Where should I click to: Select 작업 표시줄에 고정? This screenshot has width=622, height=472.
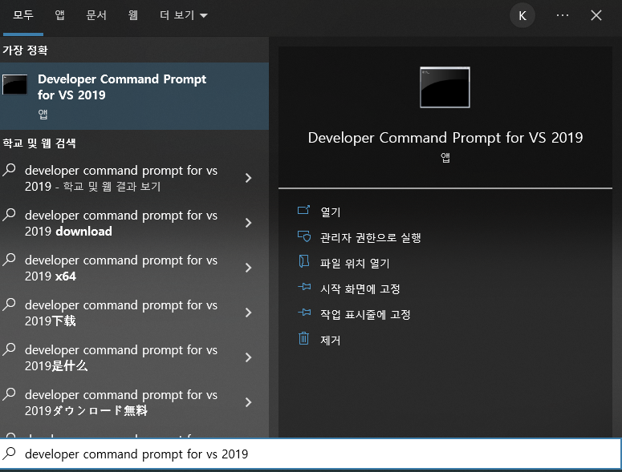click(365, 315)
